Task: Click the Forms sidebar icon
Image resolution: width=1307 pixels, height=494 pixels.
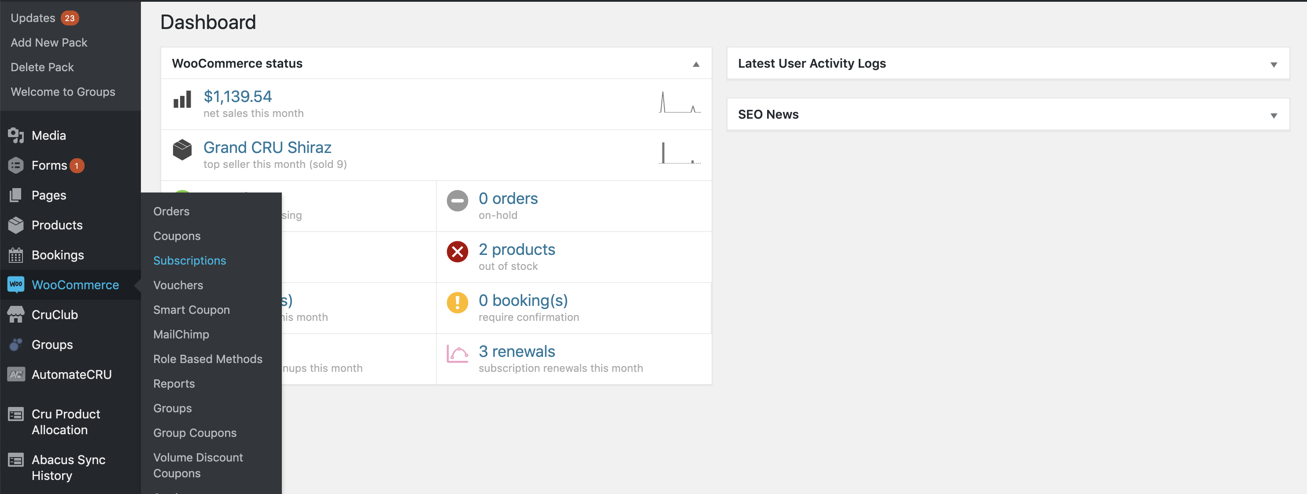Action: pyautogui.click(x=16, y=165)
